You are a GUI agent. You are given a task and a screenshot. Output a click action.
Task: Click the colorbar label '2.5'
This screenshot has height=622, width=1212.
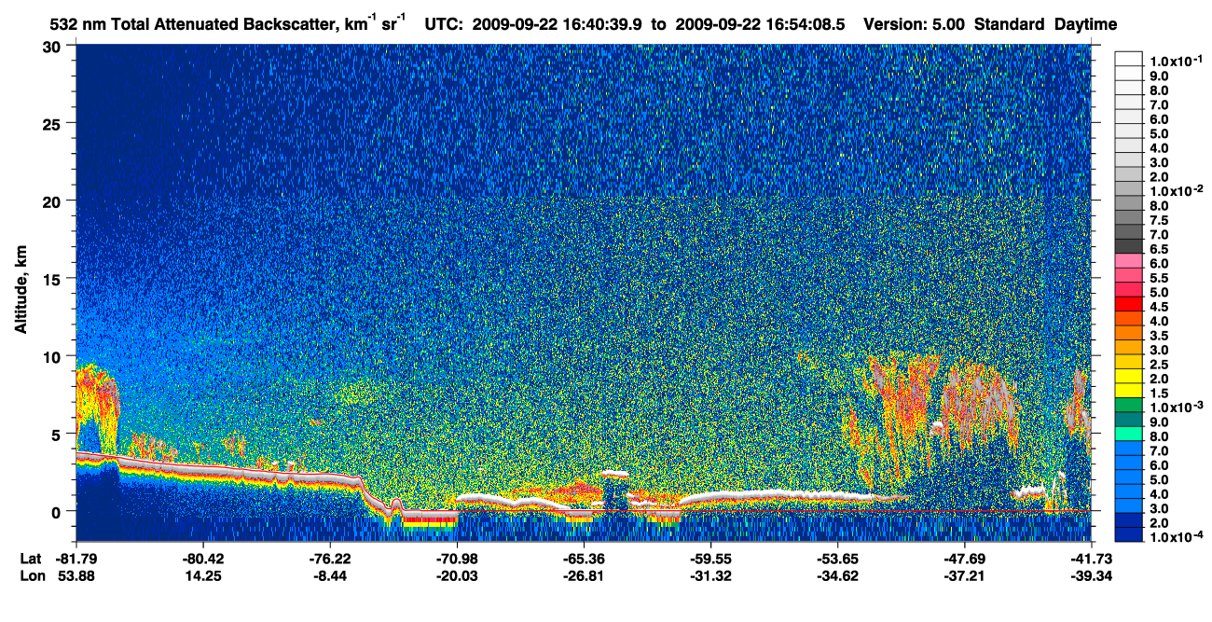click(x=1160, y=366)
